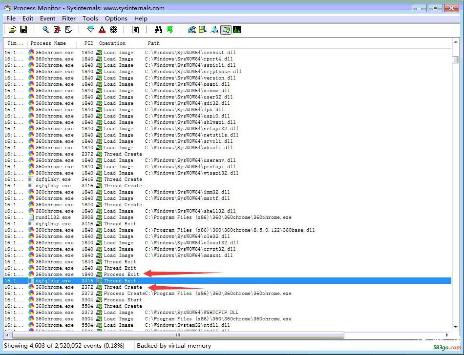The image size is (464, 355).
Task: Open the Tools menu
Action: pyautogui.click(x=90, y=19)
